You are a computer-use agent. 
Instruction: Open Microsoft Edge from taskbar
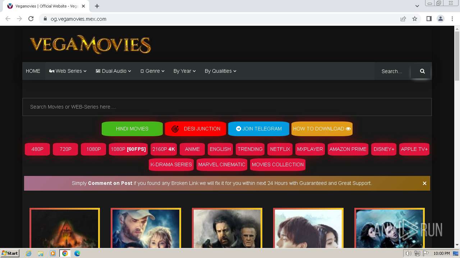point(77,253)
